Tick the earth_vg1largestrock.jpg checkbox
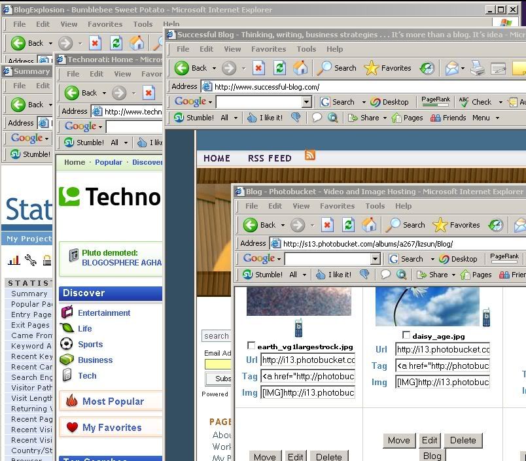 coord(251,345)
